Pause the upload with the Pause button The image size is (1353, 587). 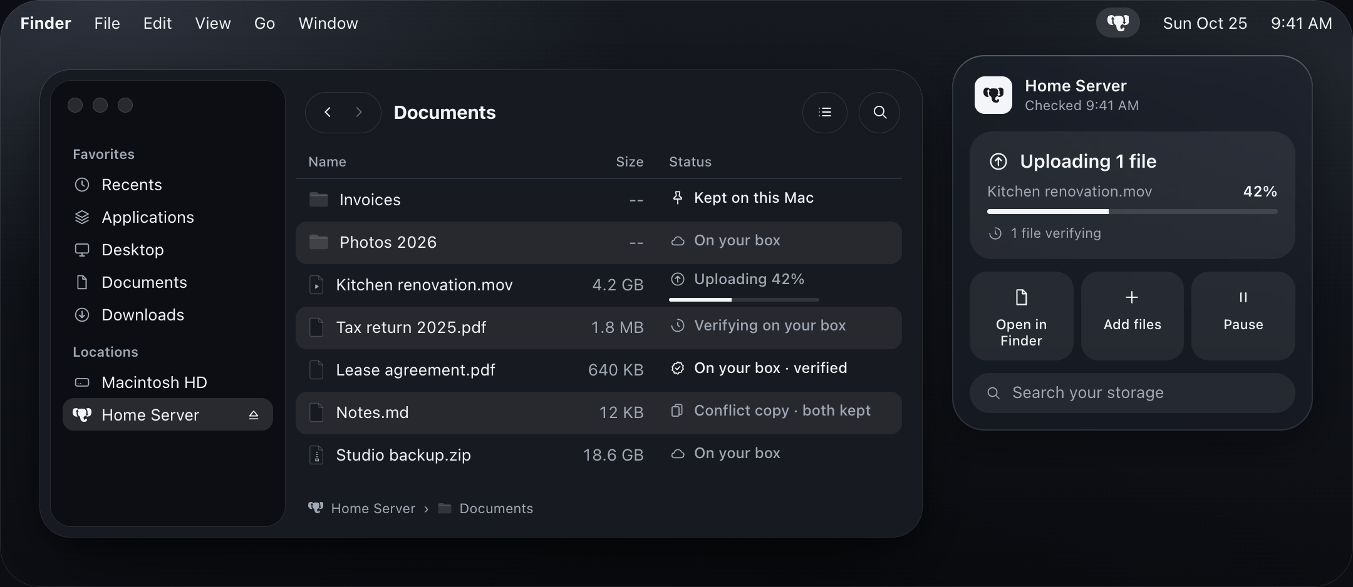[x=1243, y=316]
